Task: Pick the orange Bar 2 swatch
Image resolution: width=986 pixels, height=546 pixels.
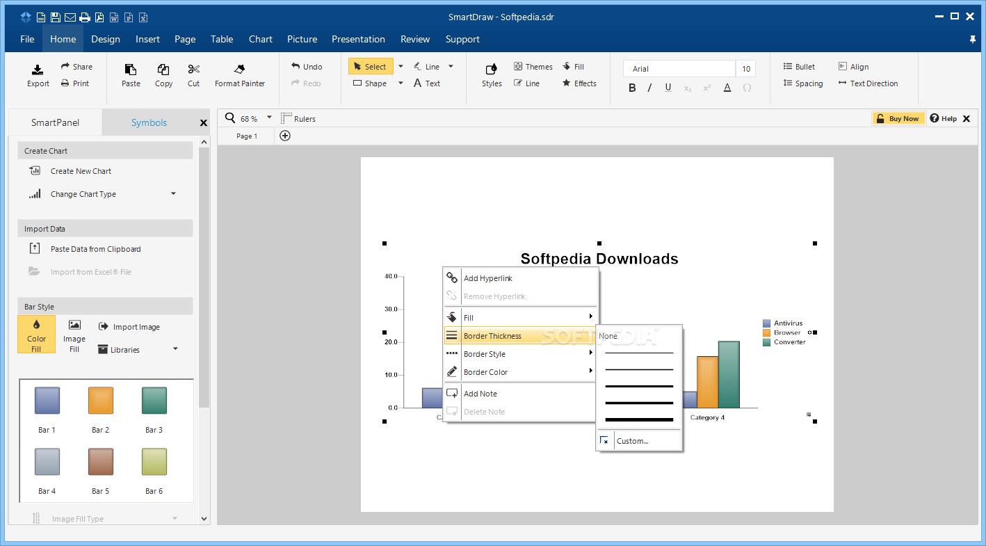Action: [x=101, y=401]
